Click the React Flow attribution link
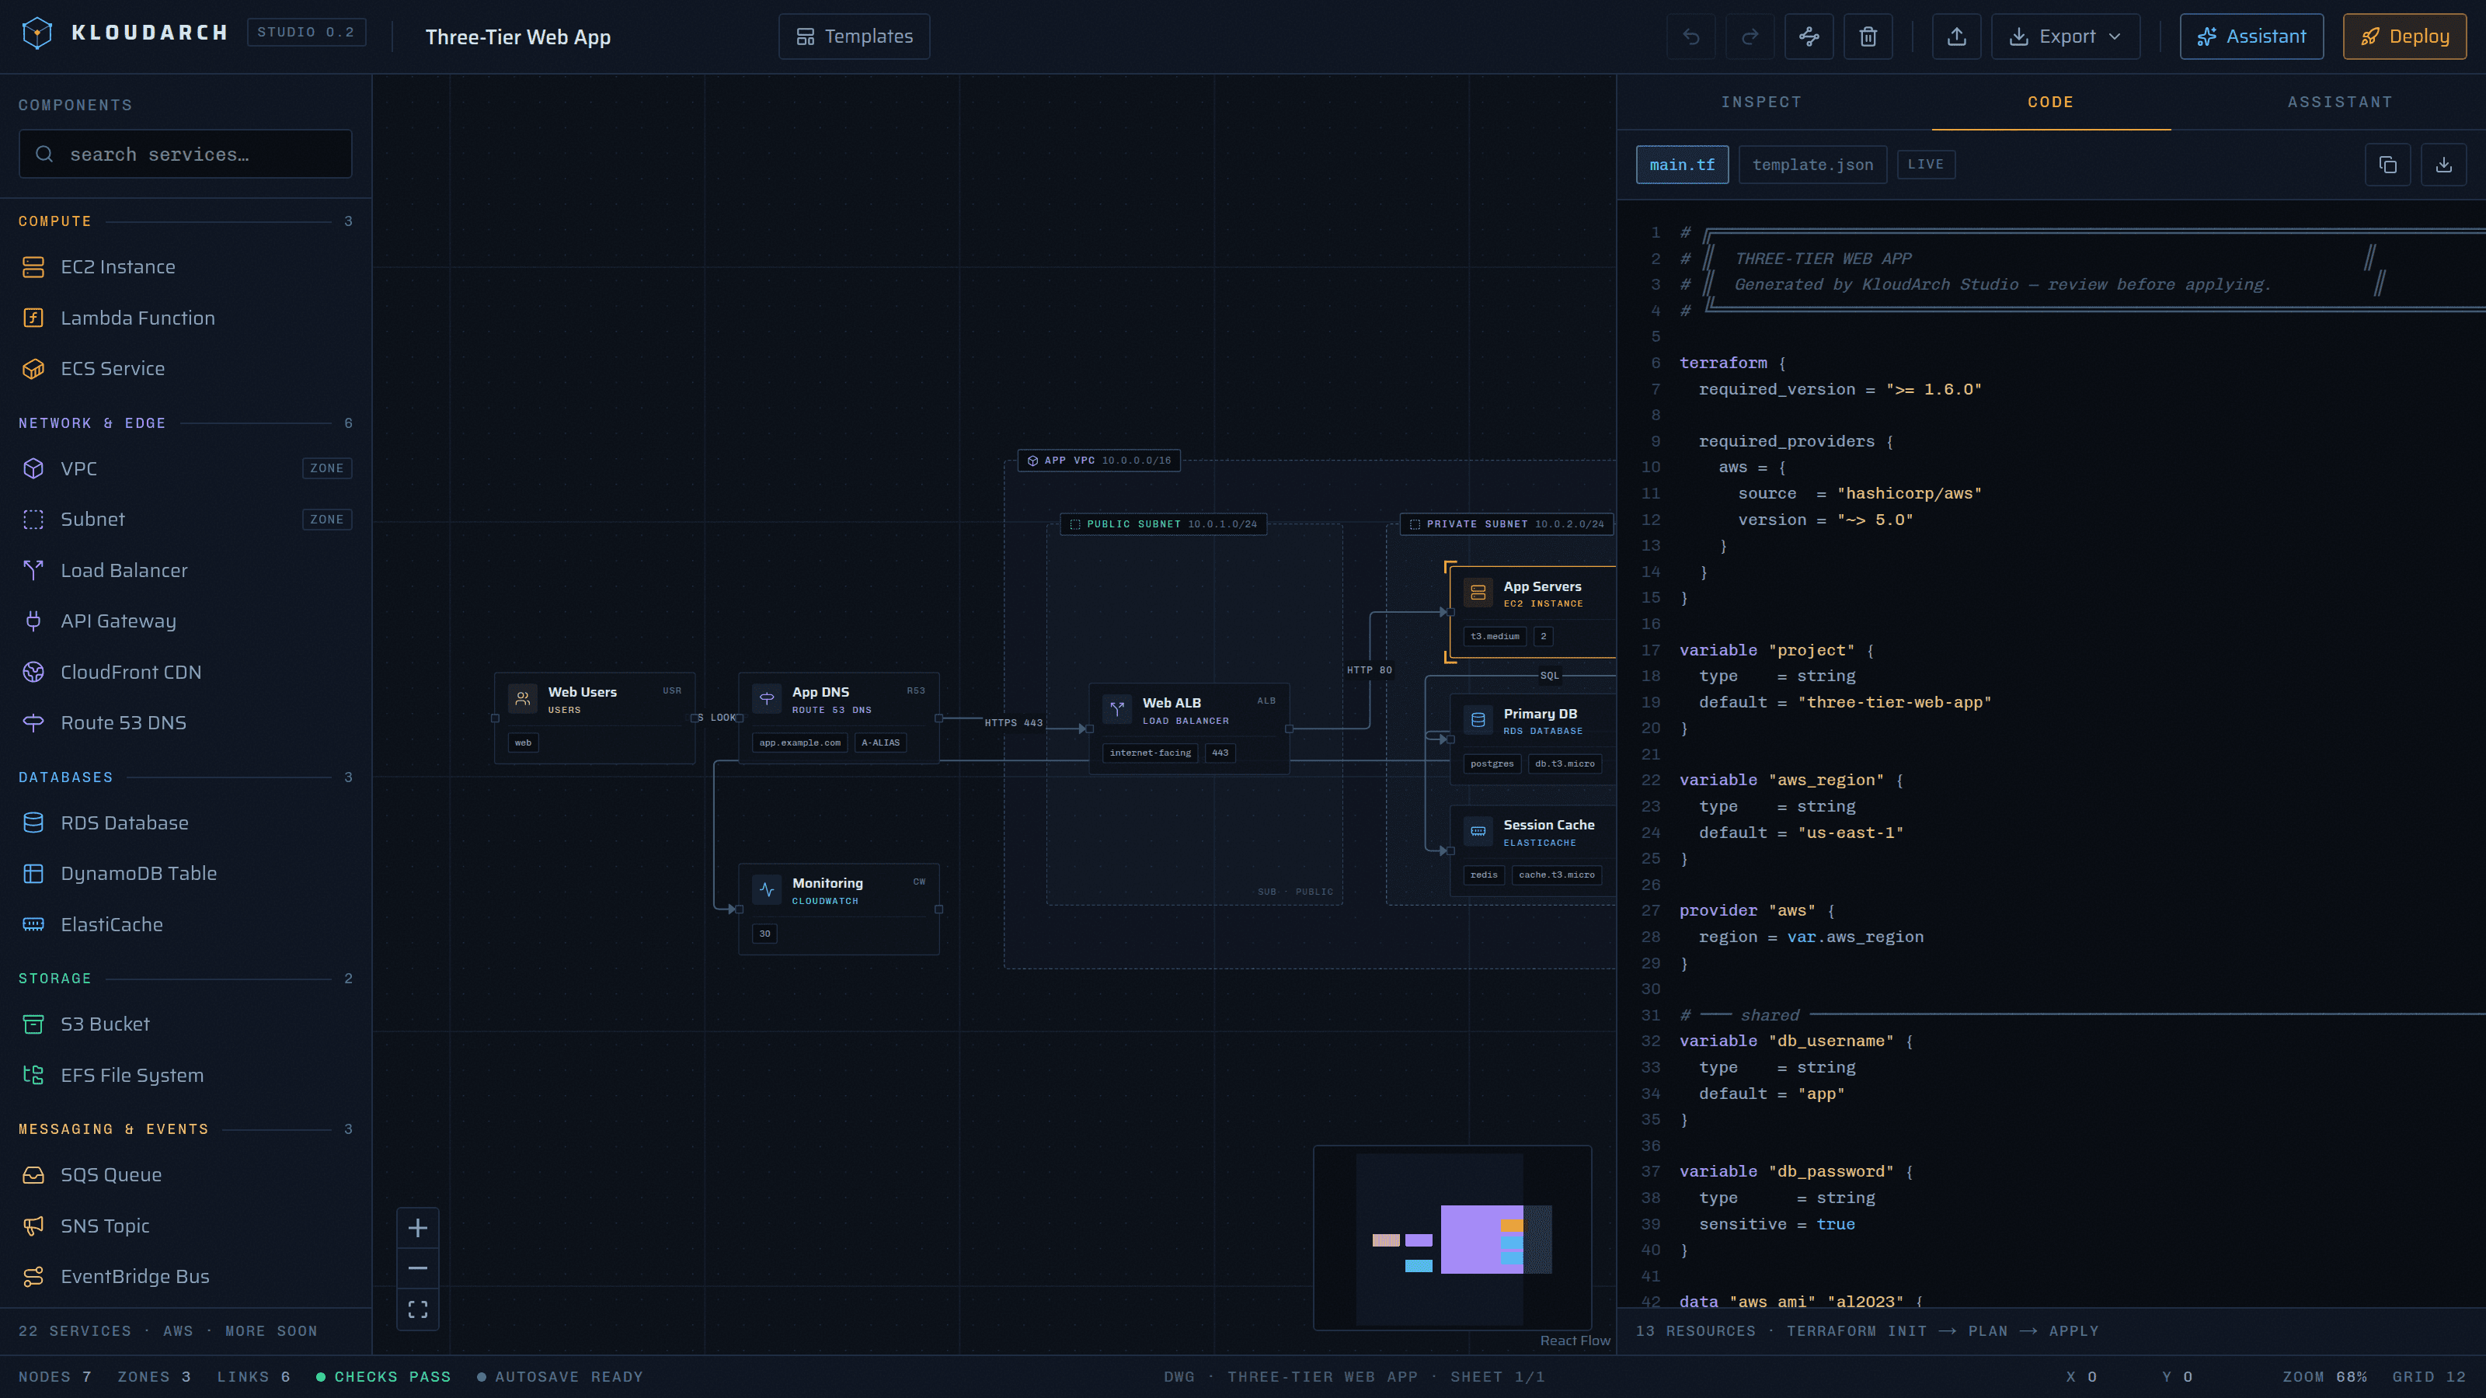This screenshot has width=2486, height=1398. click(x=1575, y=1341)
